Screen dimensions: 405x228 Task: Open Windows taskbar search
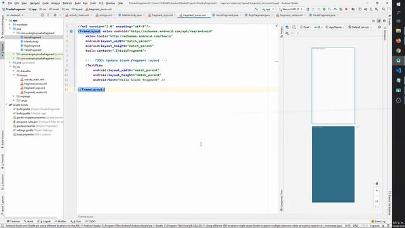398,13
